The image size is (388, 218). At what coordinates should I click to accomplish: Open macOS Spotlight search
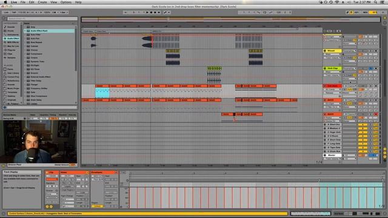tap(376, 2)
